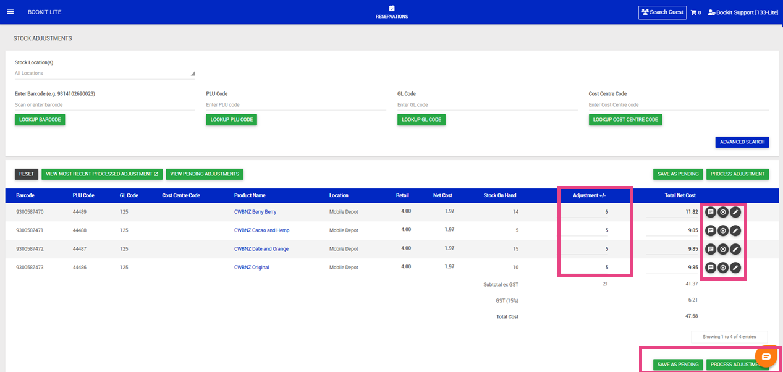Click the Lookup Barcode button

[40, 119]
